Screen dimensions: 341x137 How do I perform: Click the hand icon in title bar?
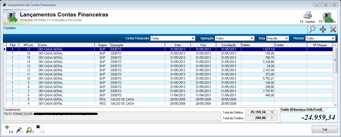pyautogui.click(x=4, y=5)
